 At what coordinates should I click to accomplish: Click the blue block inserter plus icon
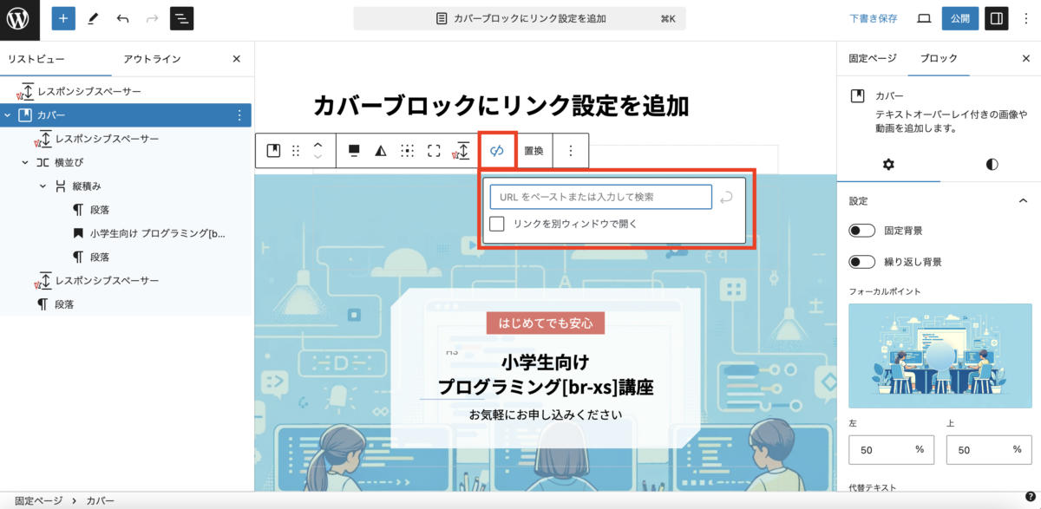pyautogui.click(x=62, y=17)
